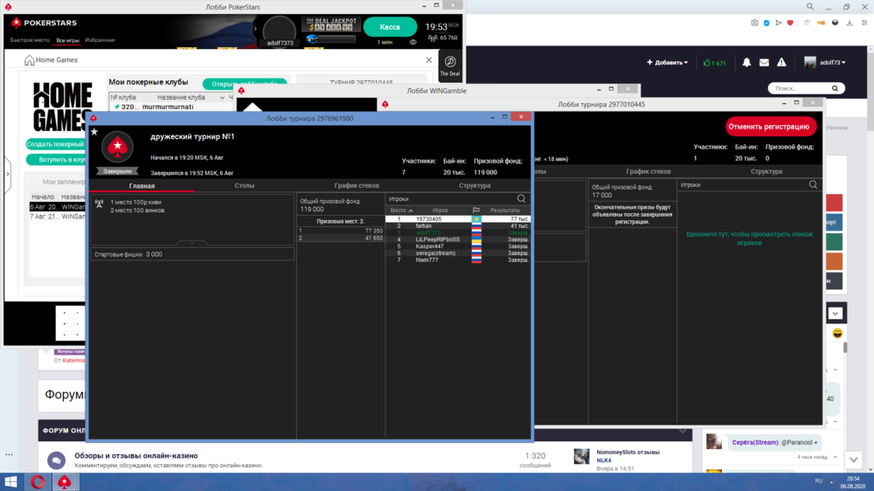Screen dimensions: 874x491
Task: Expand the tournament info panel arrow
Action: (x=192, y=243)
